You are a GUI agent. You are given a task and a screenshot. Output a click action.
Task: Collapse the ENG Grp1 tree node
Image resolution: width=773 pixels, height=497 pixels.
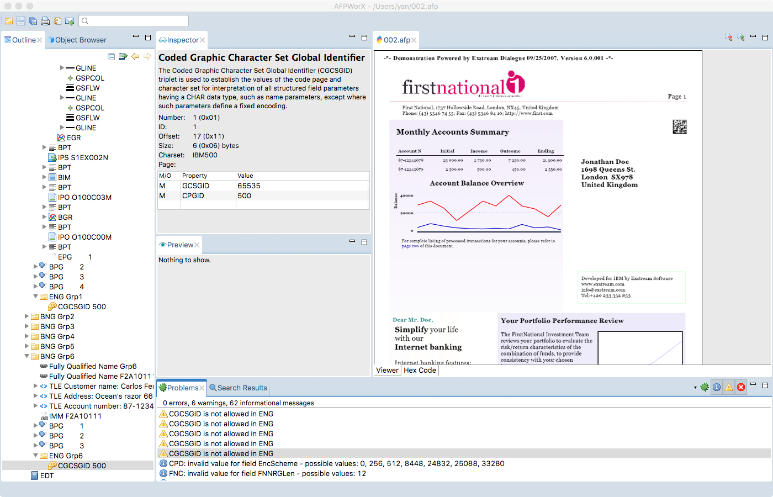tap(36, 297)
